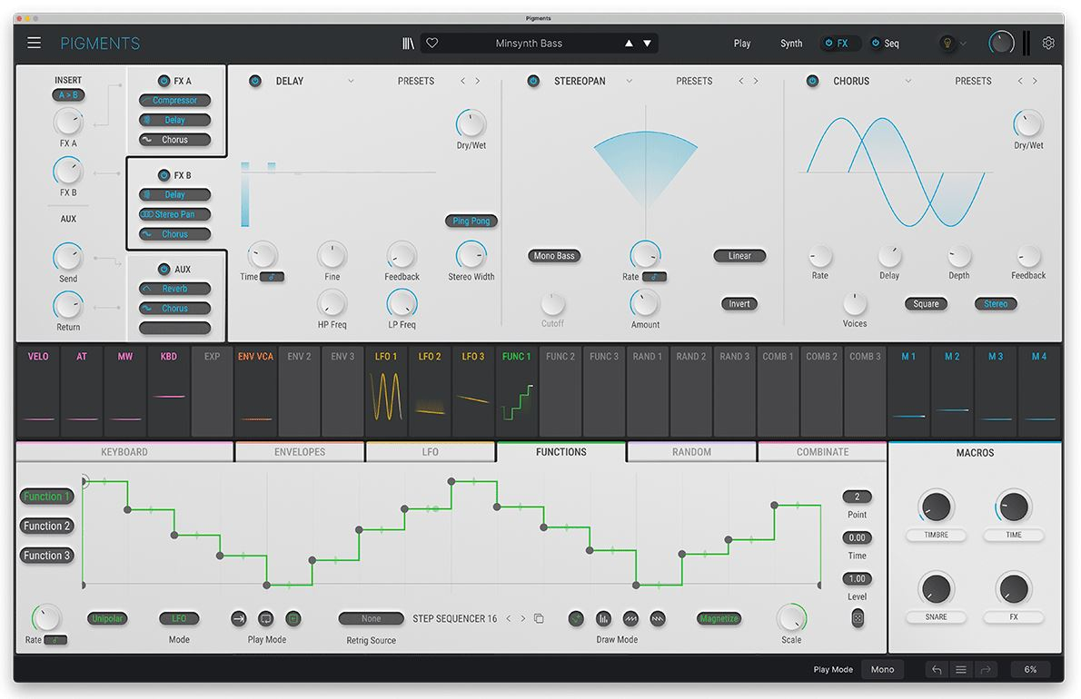Click the undo arrow in the bottom bar
Image resolution: width=1081 pixels, height=699 pixels.
937,670
